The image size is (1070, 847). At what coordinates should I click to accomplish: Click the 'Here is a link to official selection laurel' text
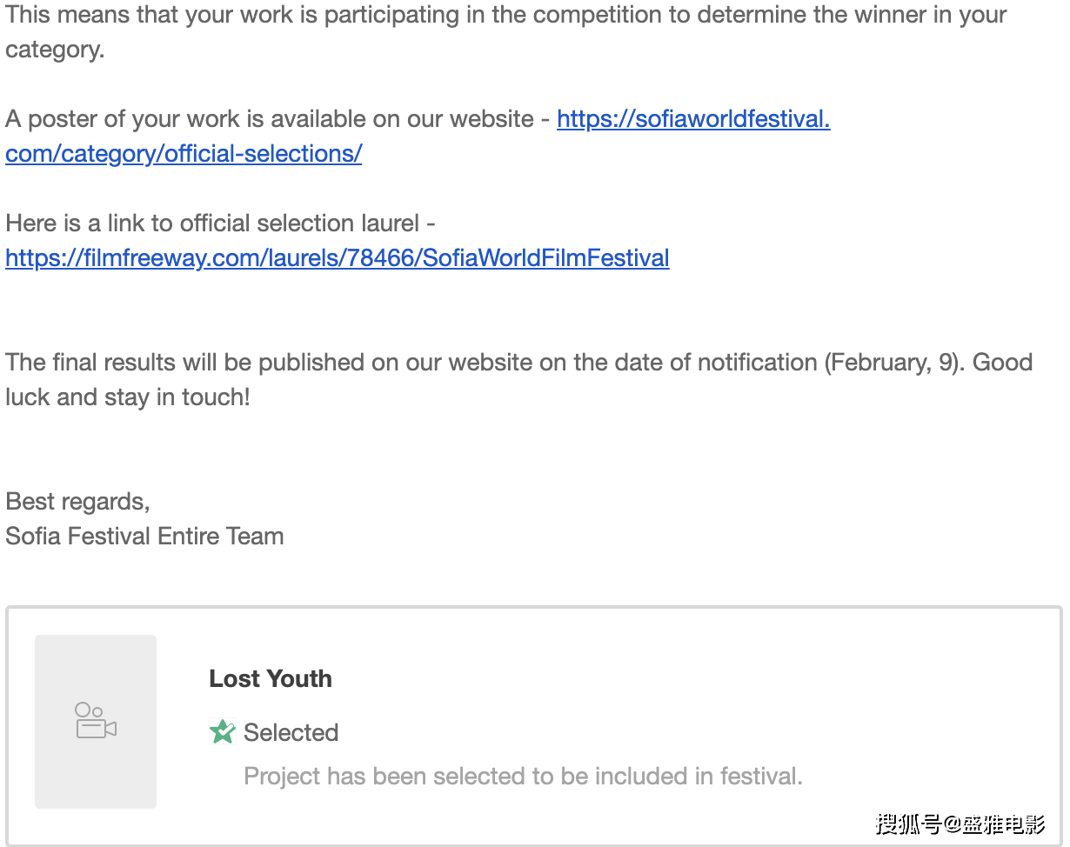219,223
